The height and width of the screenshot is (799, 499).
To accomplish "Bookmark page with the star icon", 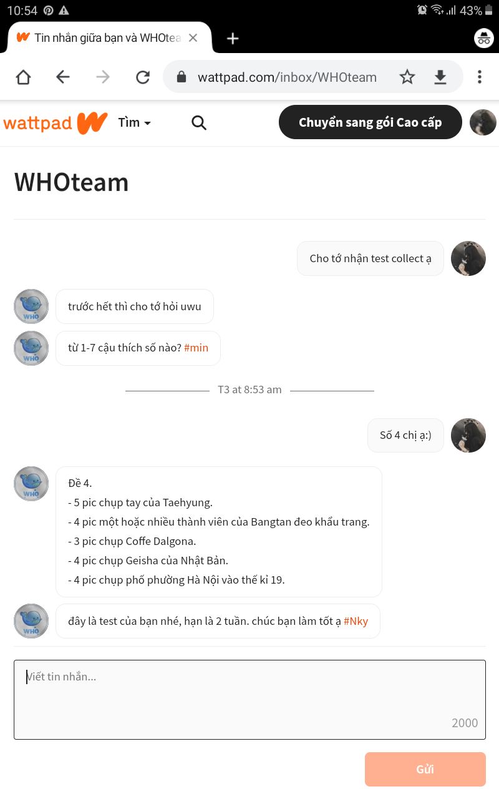I will pos(407,77).
